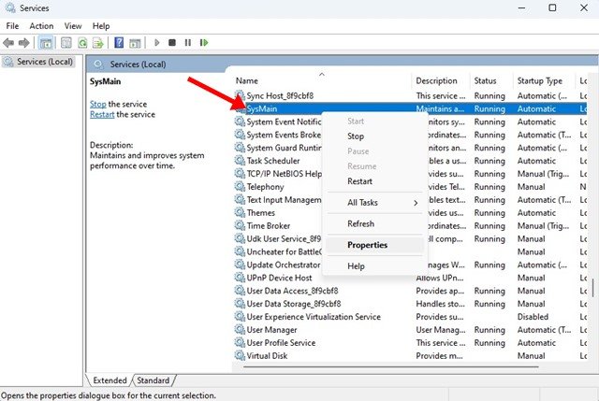This screenshot has width=599, height=401.
Task: Click the Back arrow toolbar icon
Action: click(8, 43)
